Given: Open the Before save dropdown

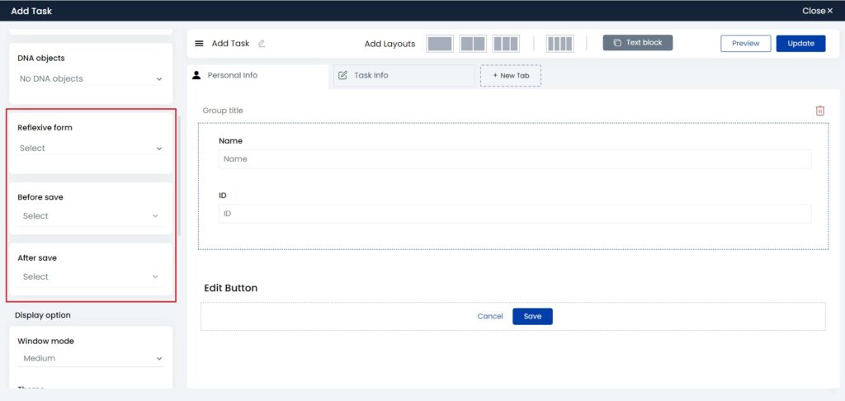Looking at the screenshot, I should click(x=91, y=216).
